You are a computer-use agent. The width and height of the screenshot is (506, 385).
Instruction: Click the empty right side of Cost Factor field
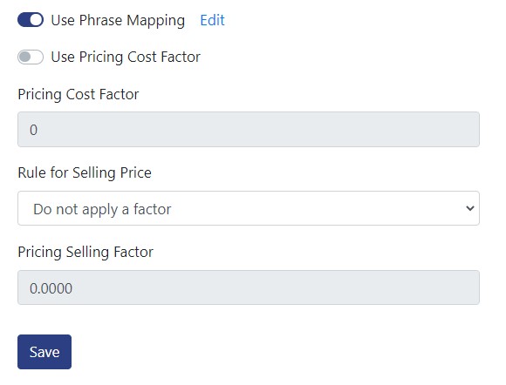(x=355, y=130)
